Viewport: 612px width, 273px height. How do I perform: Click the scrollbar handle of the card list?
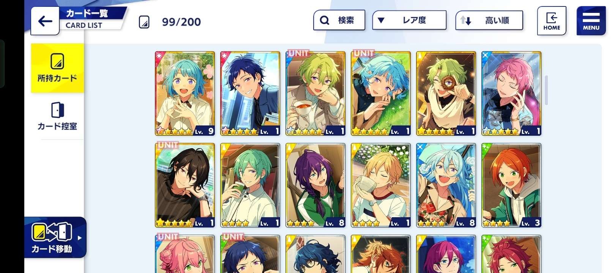coord(546,90)
